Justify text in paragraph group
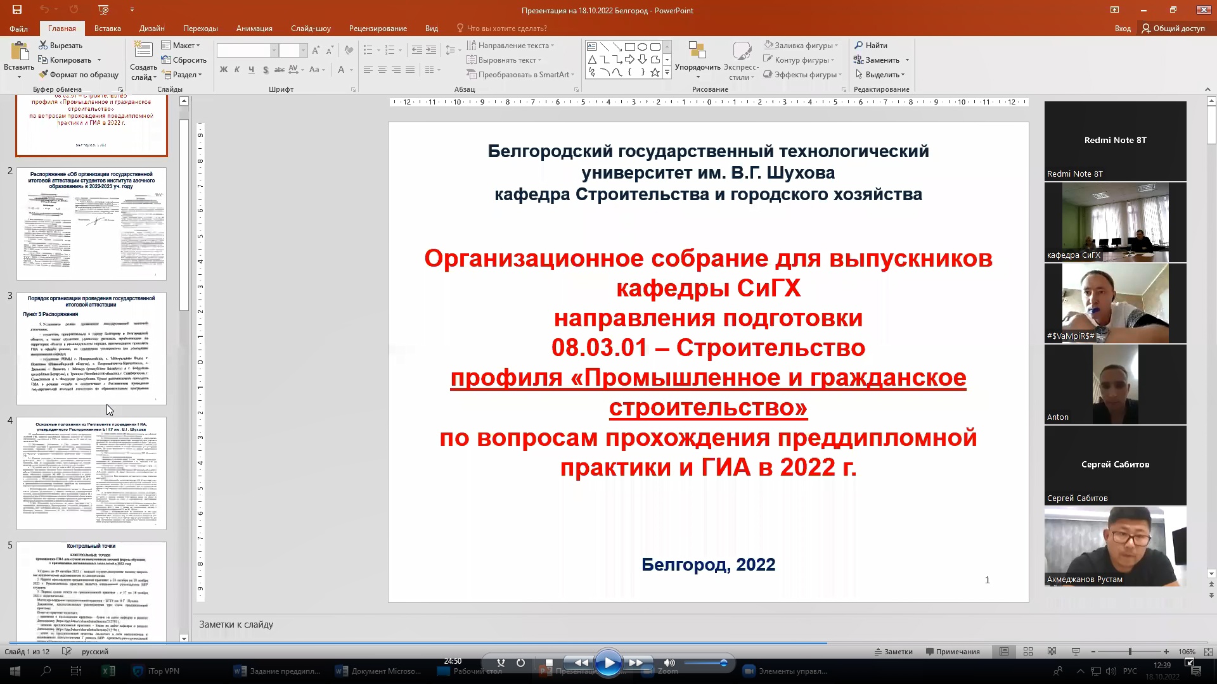Screen dimensions: 1217x684 coord(410,70)
